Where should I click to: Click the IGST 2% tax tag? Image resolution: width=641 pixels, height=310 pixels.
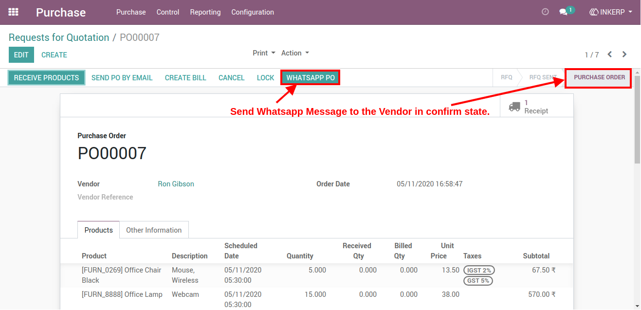point(479,270)
